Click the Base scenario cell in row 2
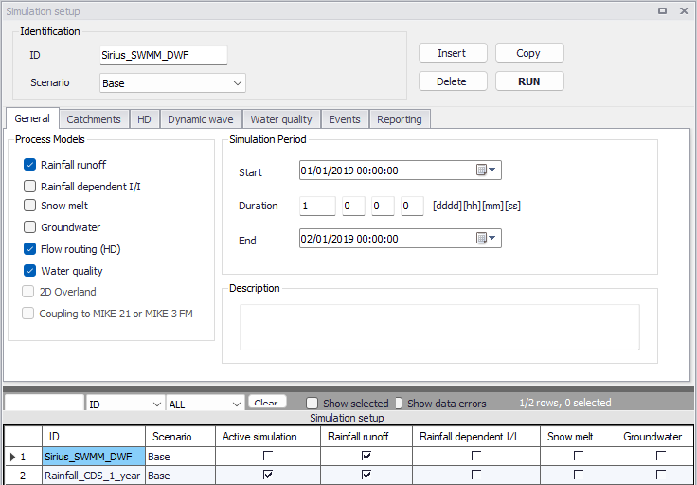 pos(181,476)
